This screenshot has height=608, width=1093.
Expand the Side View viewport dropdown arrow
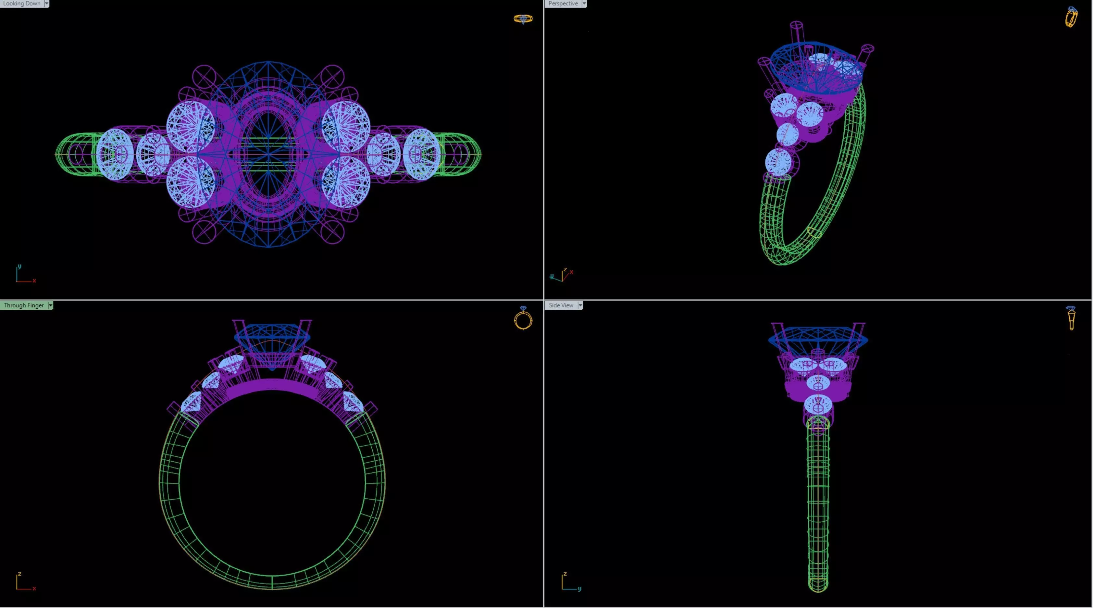[x=580, y=305]
